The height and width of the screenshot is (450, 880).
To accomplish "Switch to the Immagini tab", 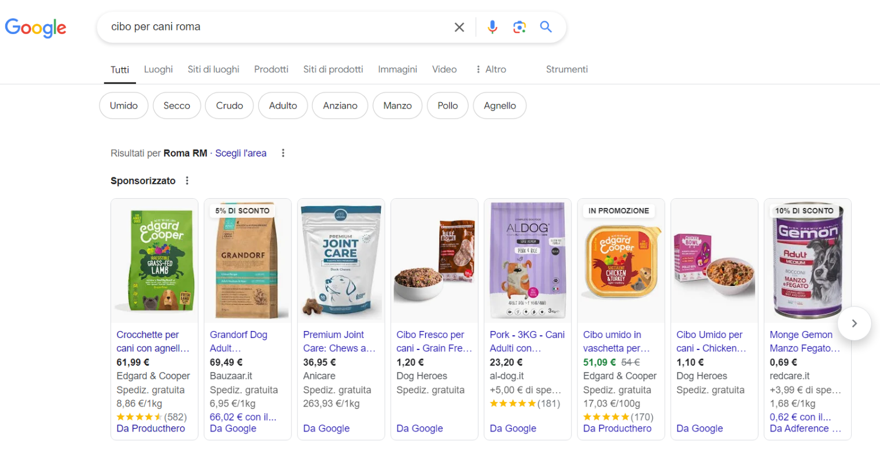I will tap(397, 69).
